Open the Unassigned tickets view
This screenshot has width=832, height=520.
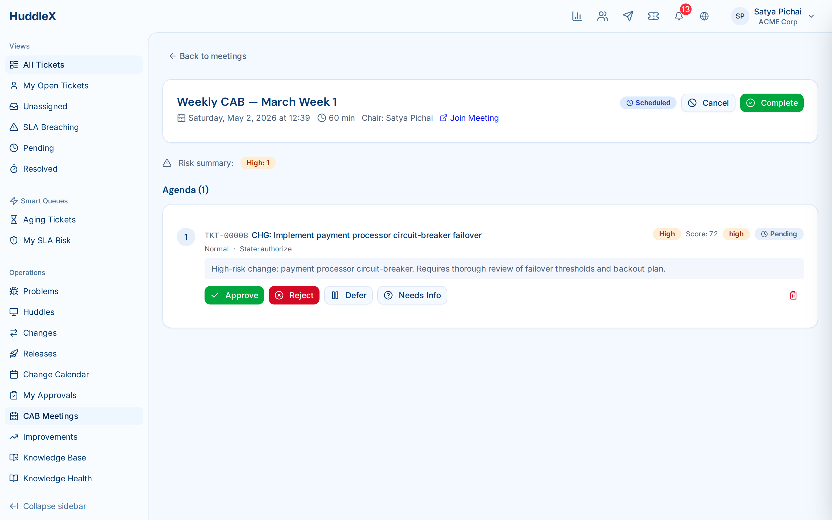pos(74,106)
